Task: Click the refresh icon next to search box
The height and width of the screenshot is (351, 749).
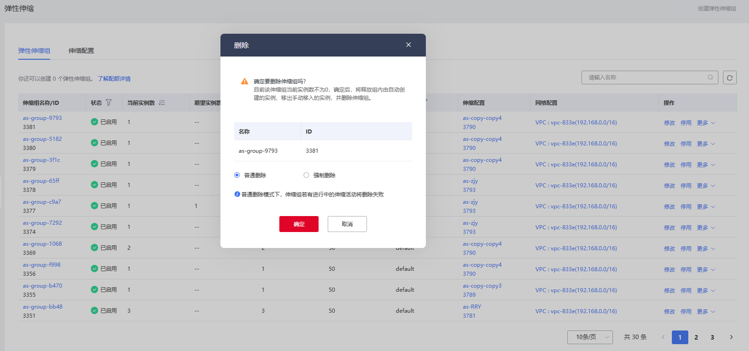Action: (x=729, y=77)
